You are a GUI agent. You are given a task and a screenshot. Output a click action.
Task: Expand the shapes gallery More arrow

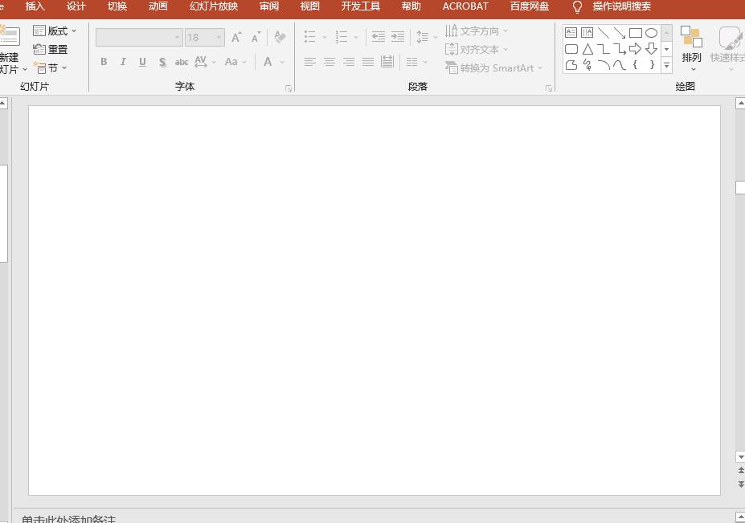tap(666, 65)
